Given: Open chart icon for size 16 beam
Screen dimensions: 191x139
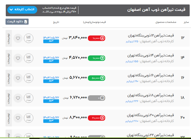Looking at the screenshot, I should [29, 78].
